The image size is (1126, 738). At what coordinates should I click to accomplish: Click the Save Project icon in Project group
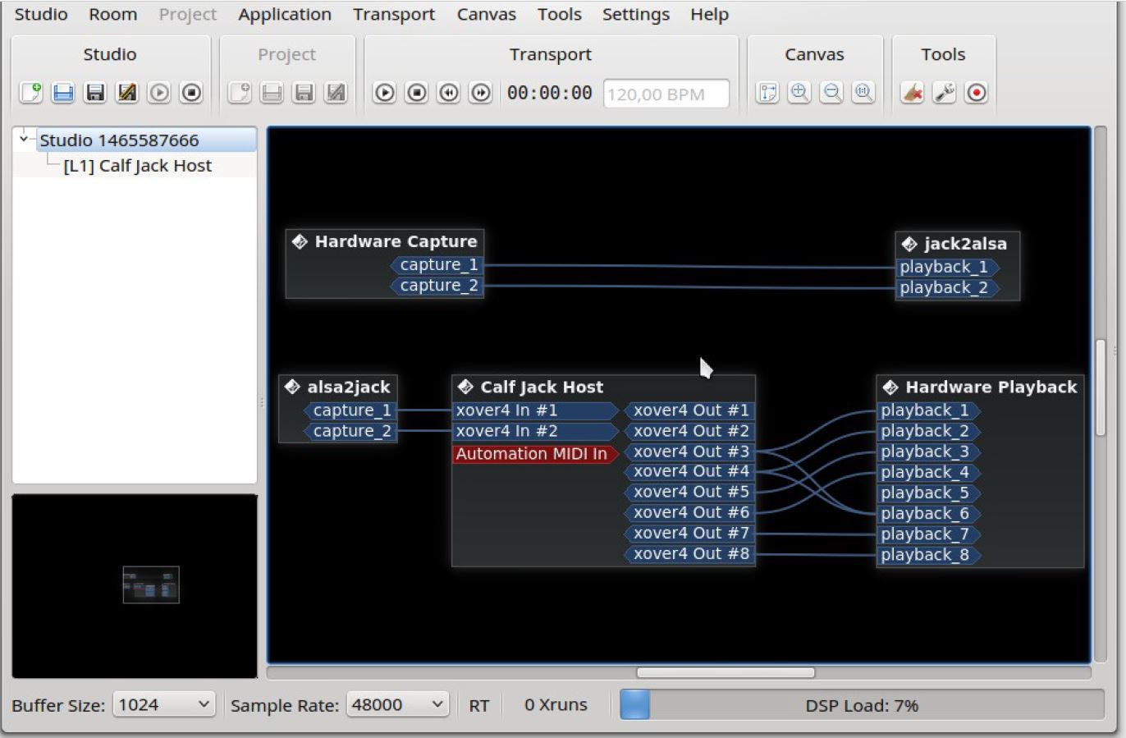pyautogui.click(x=304, y=93)
